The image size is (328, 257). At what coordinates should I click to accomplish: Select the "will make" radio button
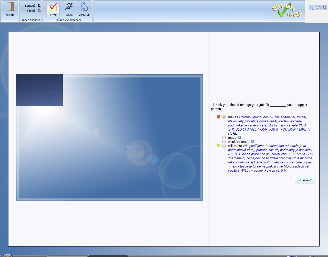224,146
